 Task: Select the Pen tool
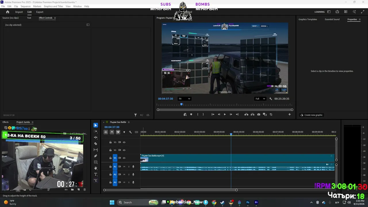pyautogui.click(x=96, y=156)
